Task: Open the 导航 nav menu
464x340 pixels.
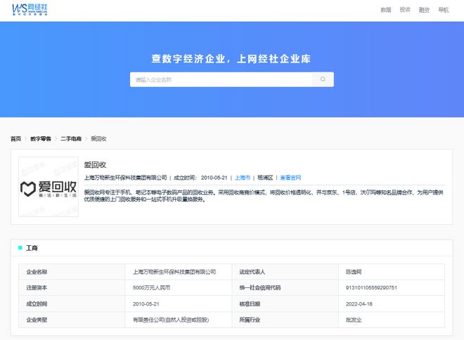Action: [444, 10]
